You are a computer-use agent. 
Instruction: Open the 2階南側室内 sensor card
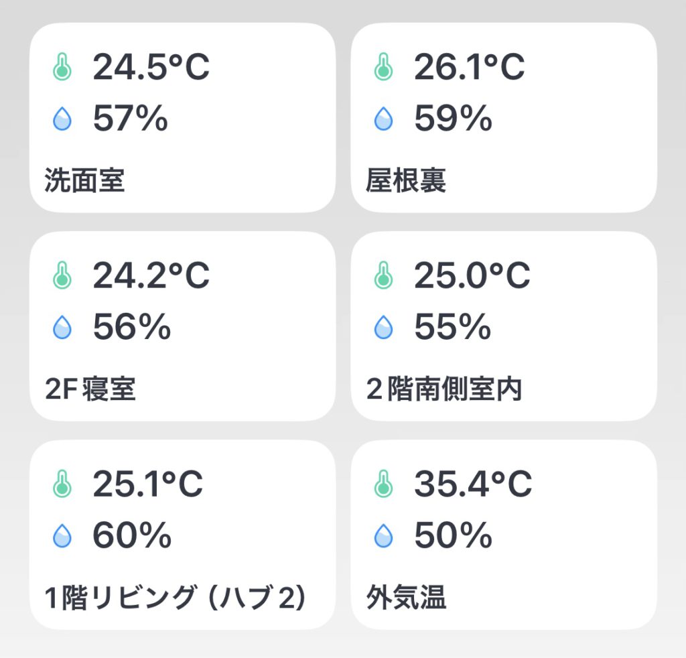[x=504, y=326]
